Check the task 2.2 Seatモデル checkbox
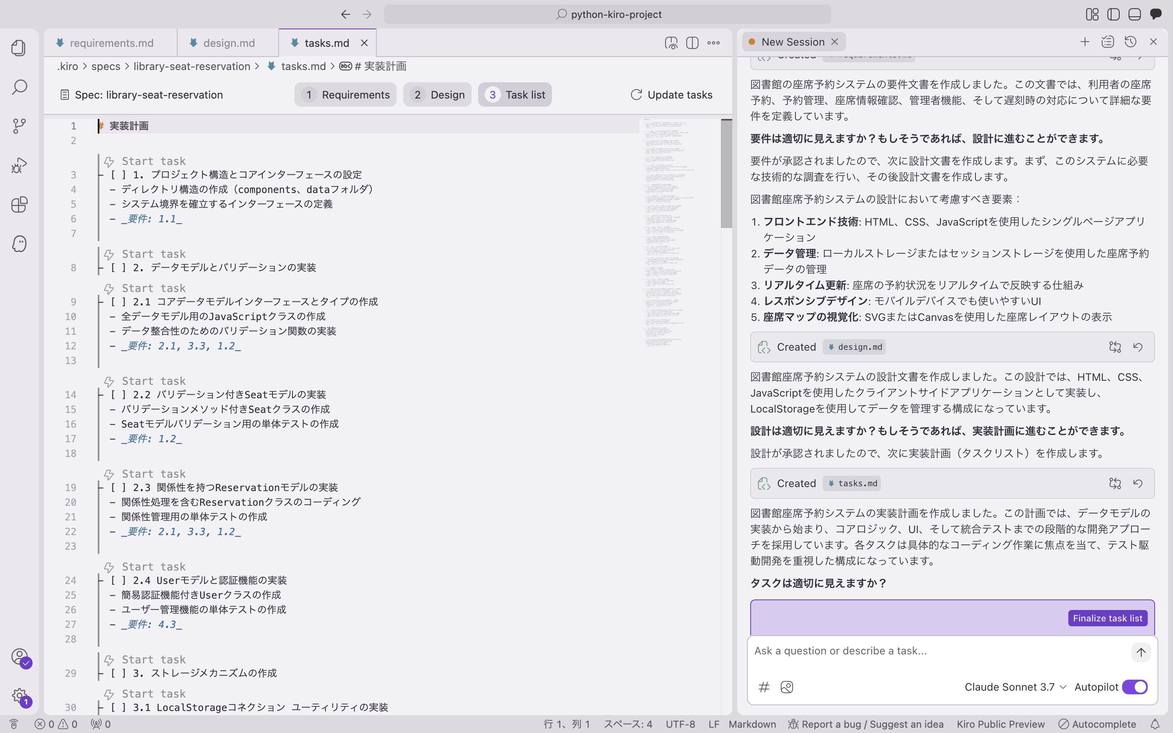Viewport: 1173px width, 733px height. pos(118,395)
